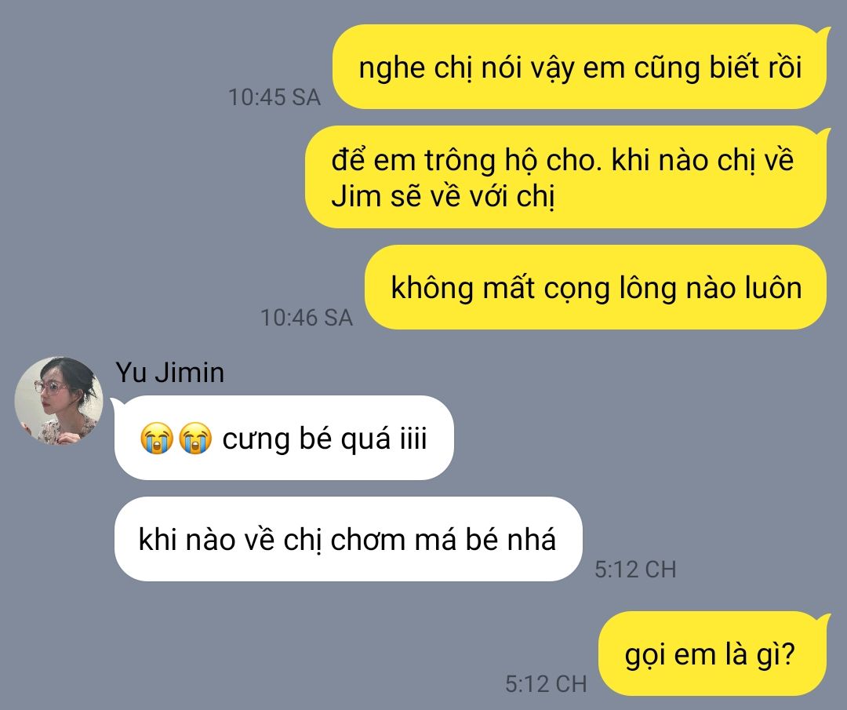Select message 'nghe chị nói vậy em cũng biết rồi'
This screenshot has height=710, width=847.
click(x=580, y=67)
